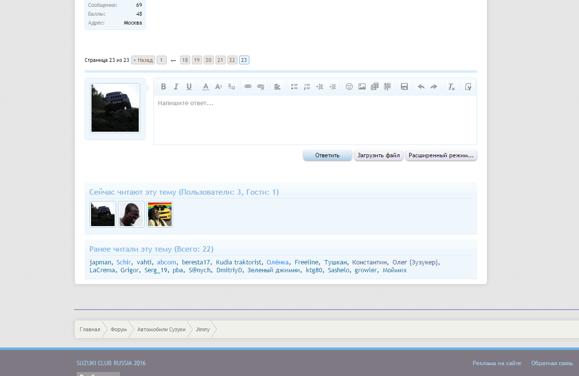Remove link using the unlink icon
Image resolution: width=579 pixels, height=376 pixels.
pyautogui.click(x=261, y=87)
